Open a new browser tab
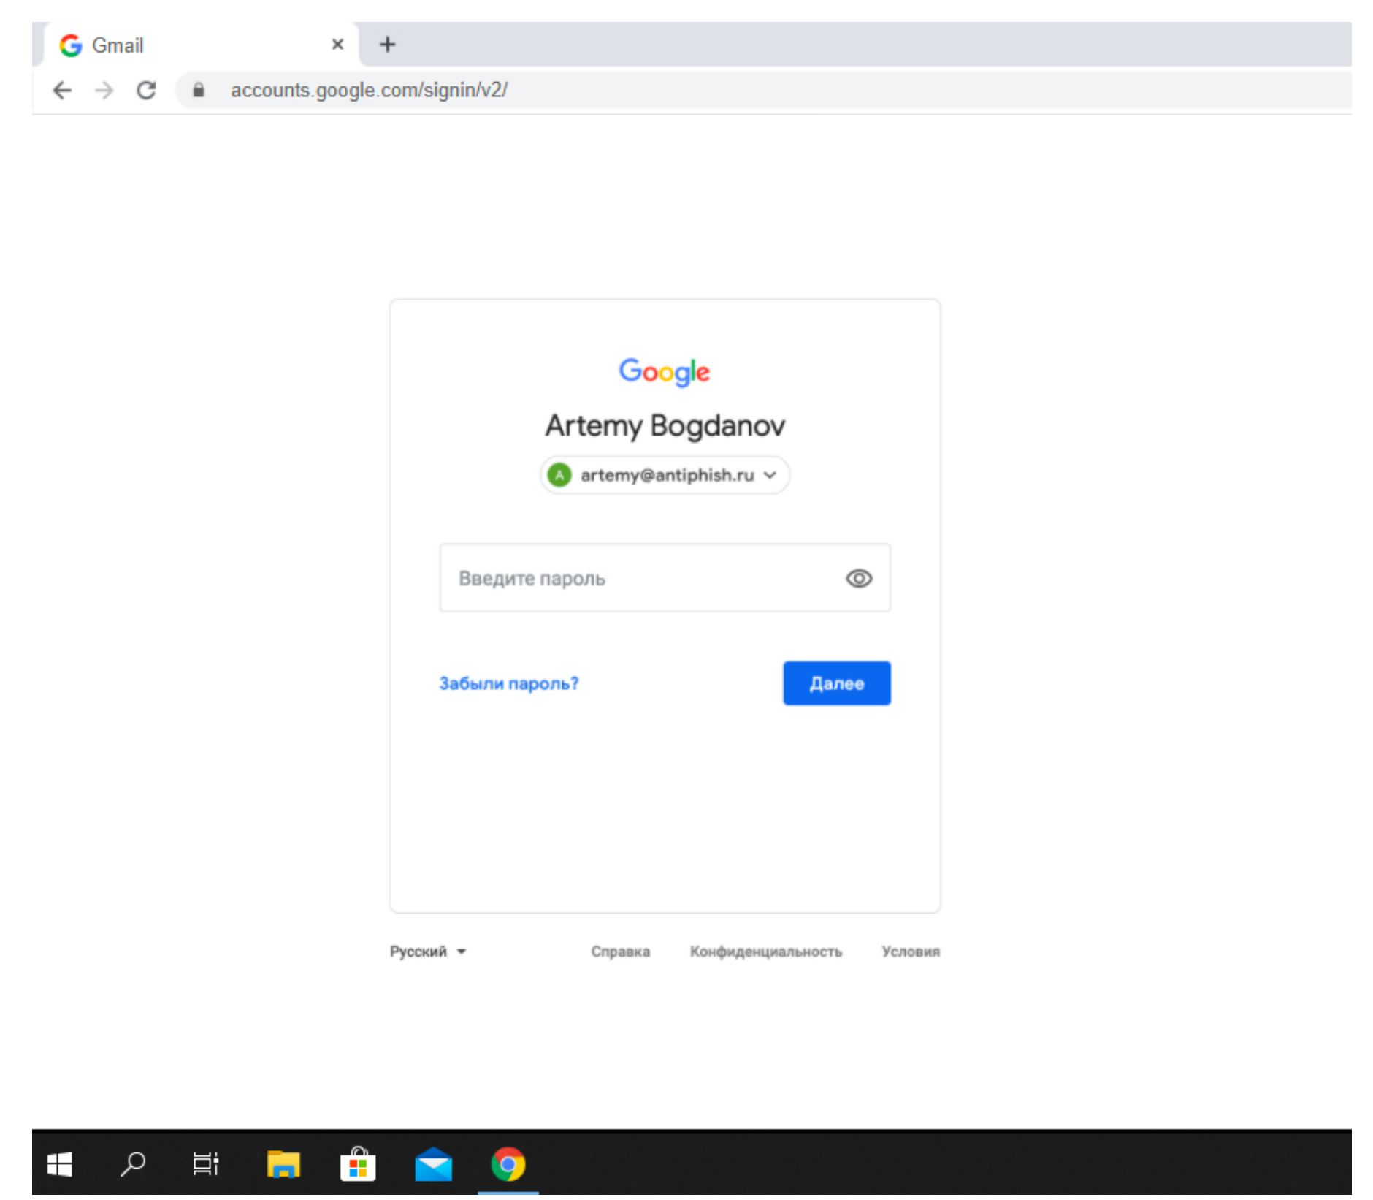This screenshot has width=1373, height=1200. (387, 45)
